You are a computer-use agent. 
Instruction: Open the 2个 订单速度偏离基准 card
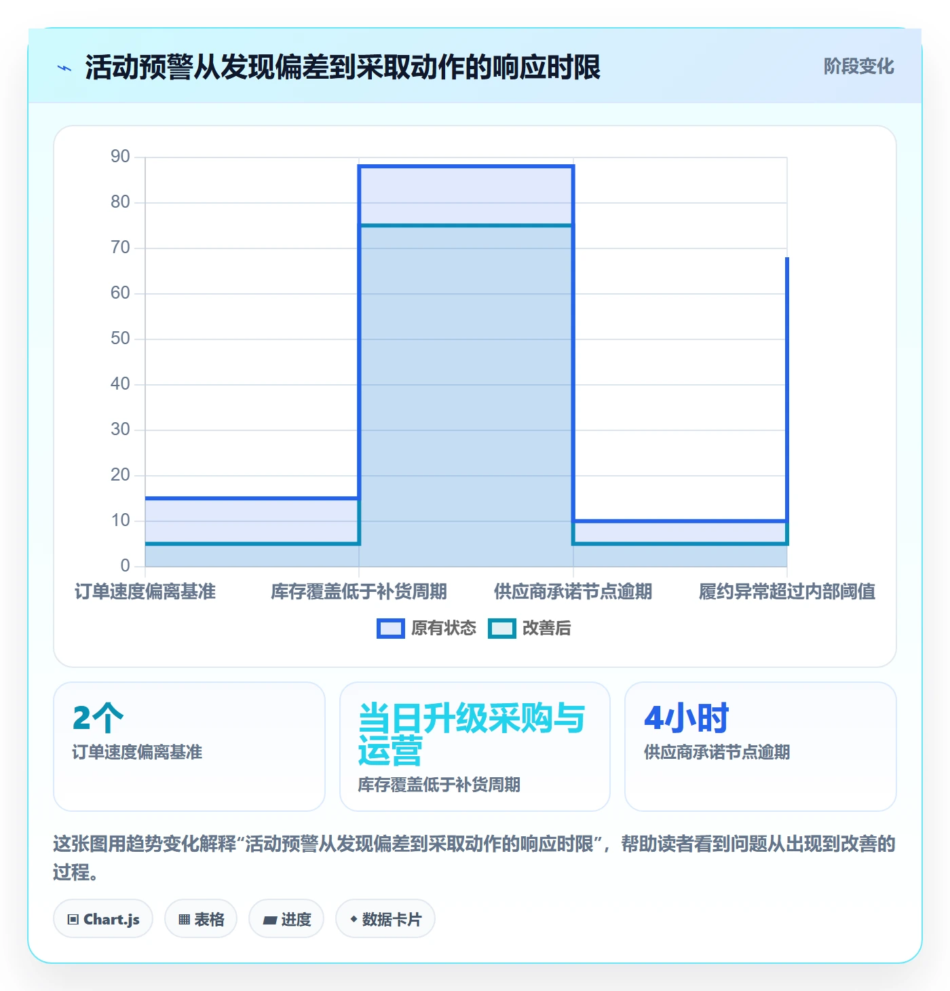pyautogui.click(x=189, y=747)
